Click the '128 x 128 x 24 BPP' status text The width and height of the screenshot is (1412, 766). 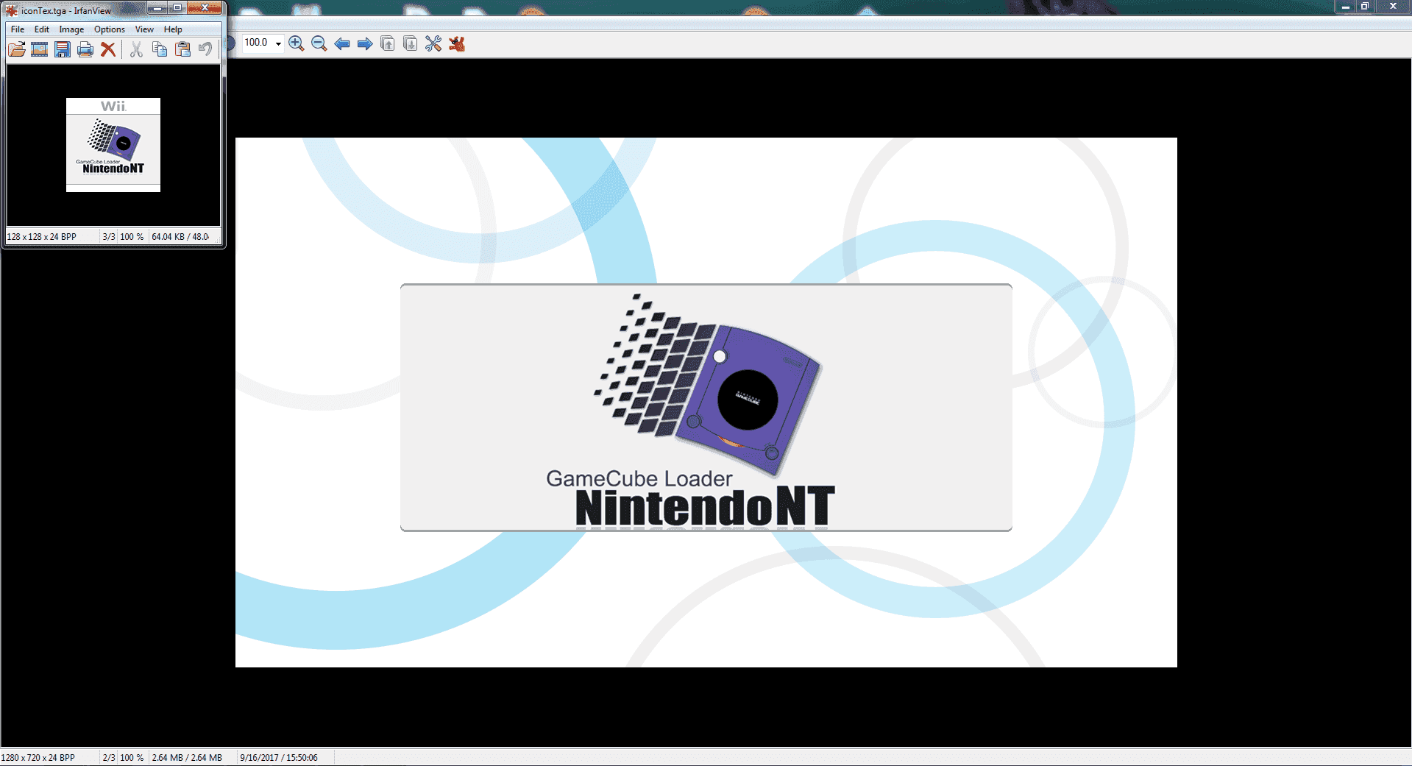(42, 237)
